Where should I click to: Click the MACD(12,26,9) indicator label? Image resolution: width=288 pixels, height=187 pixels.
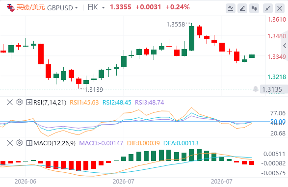[54, 143]
